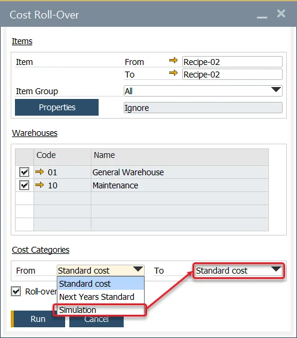Click the Item From input field
Viewport: 297px width, 338px height.
coord(232,62)
